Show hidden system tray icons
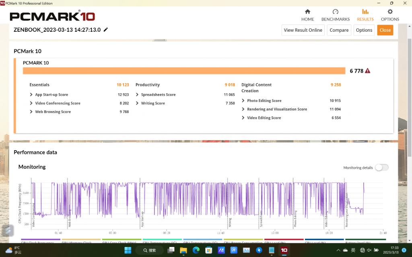Image resolution: width=412 pixels, height=257 pixels. coord(338,250)
